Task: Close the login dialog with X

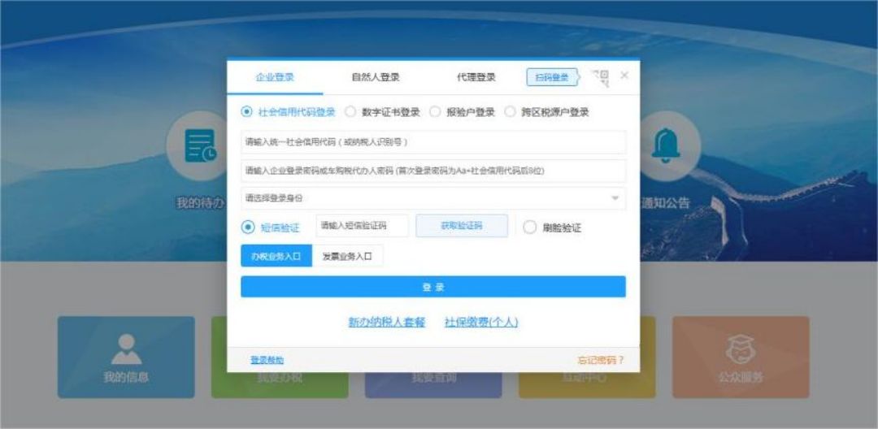Action: 624,75
